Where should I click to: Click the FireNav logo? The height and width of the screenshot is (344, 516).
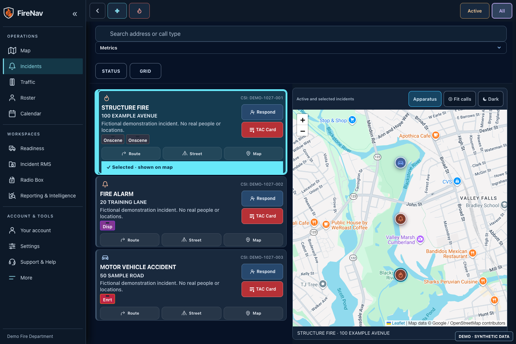(23, 13)
